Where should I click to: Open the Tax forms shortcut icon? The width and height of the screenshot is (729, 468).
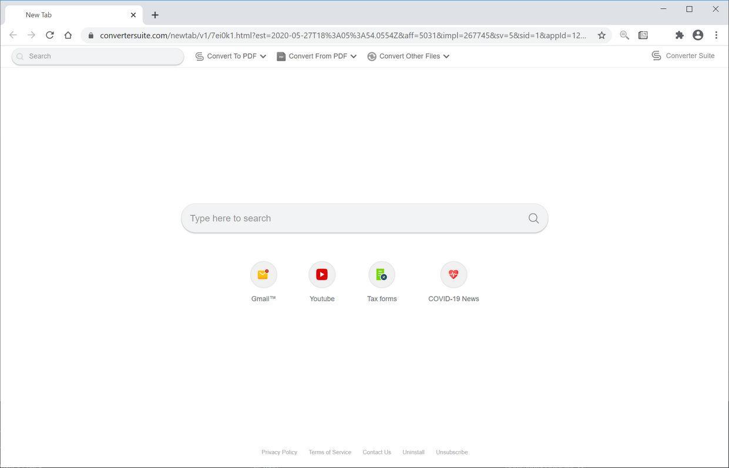pyautogui.click(x=382, y=274)
